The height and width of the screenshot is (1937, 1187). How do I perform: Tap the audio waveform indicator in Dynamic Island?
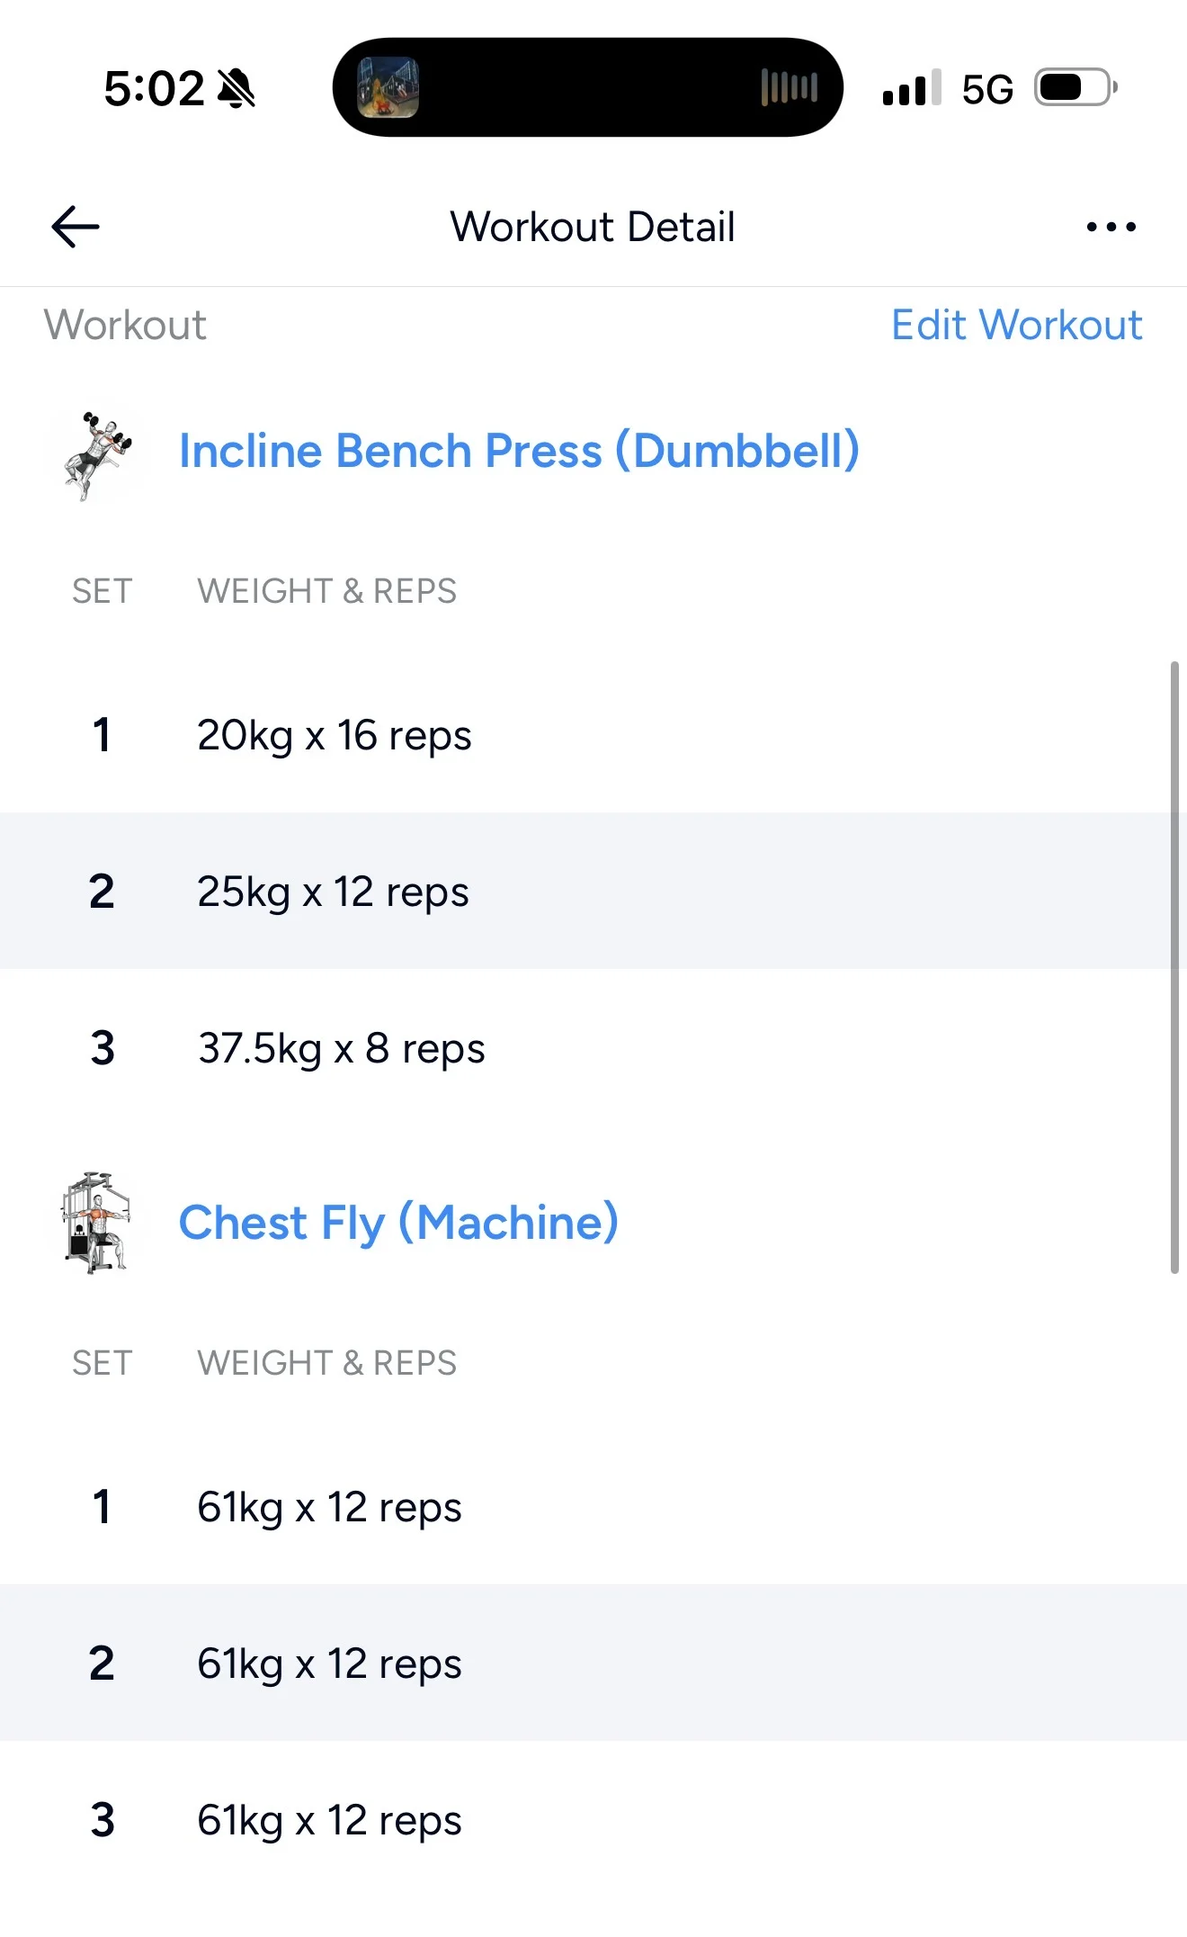[789, 87]
